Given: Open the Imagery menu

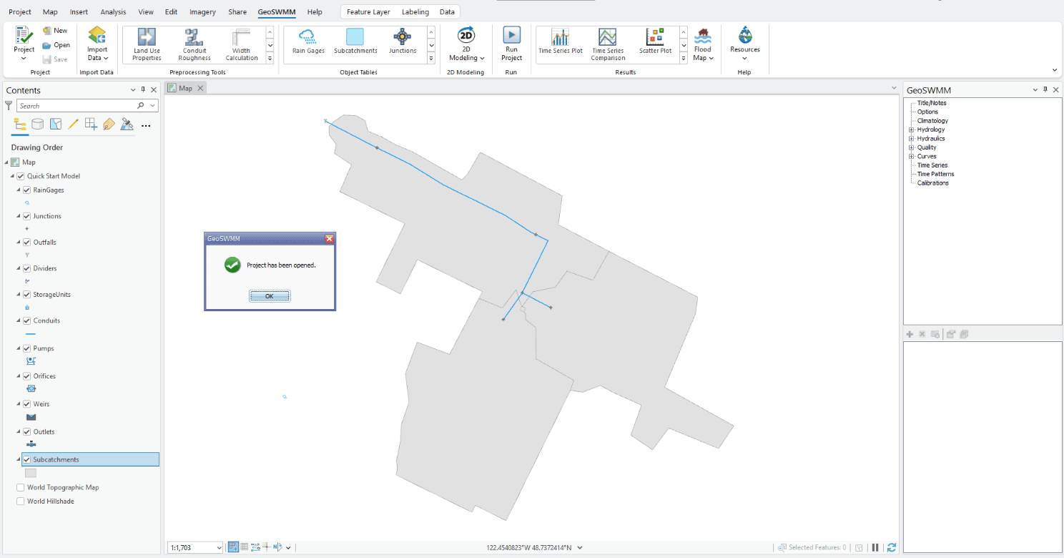Looking at the screenshot, I should click(x=202, y=11).
